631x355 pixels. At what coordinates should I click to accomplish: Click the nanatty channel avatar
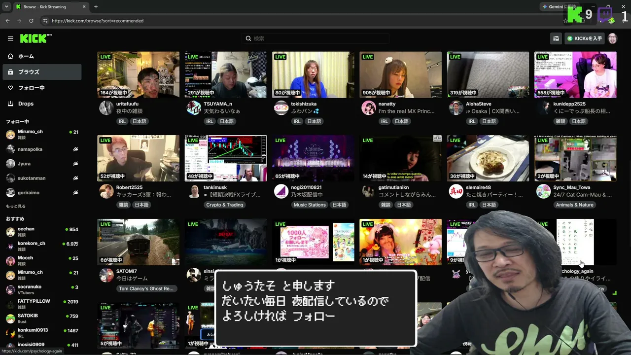click(368, 108)
